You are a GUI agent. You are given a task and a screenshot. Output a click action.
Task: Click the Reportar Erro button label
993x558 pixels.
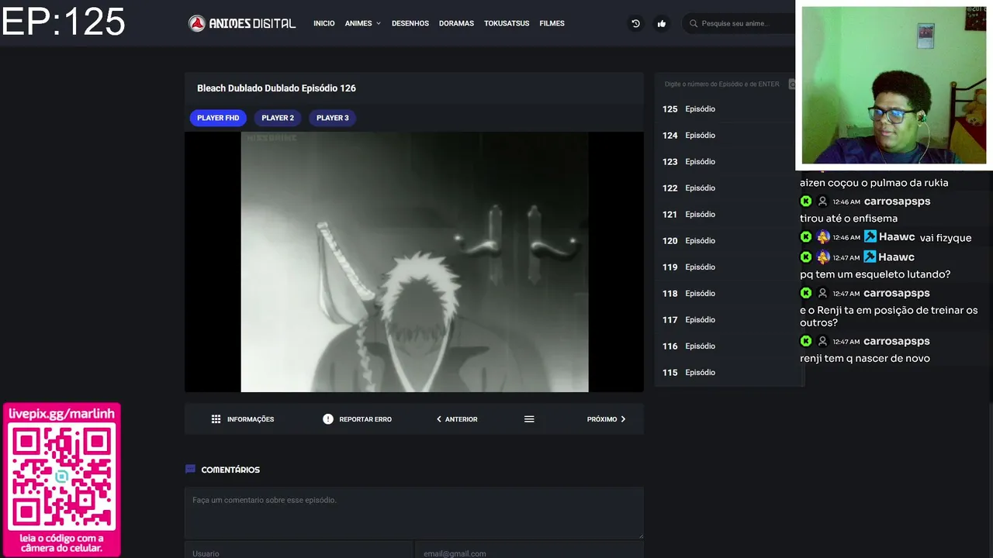click(365, 419)
